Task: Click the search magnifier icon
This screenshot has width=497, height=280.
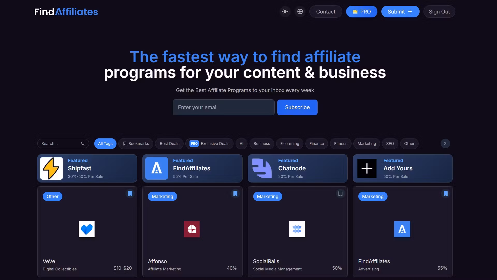Action: (x=83, y=144)
